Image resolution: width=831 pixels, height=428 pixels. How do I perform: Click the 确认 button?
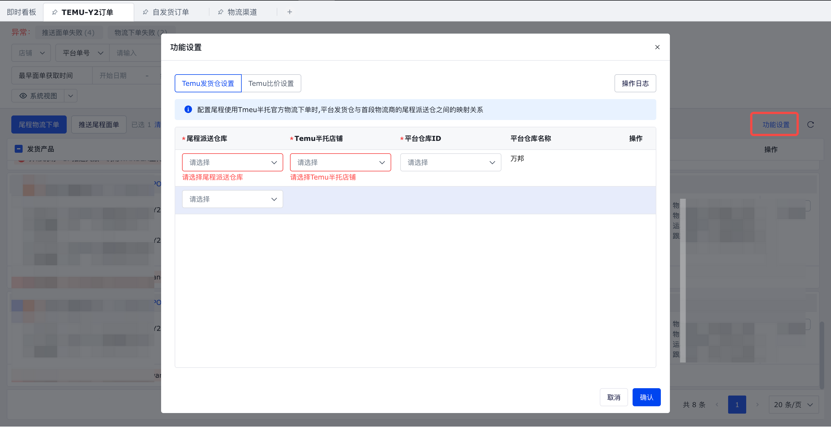pyautogui.click(x=646, y=398)
